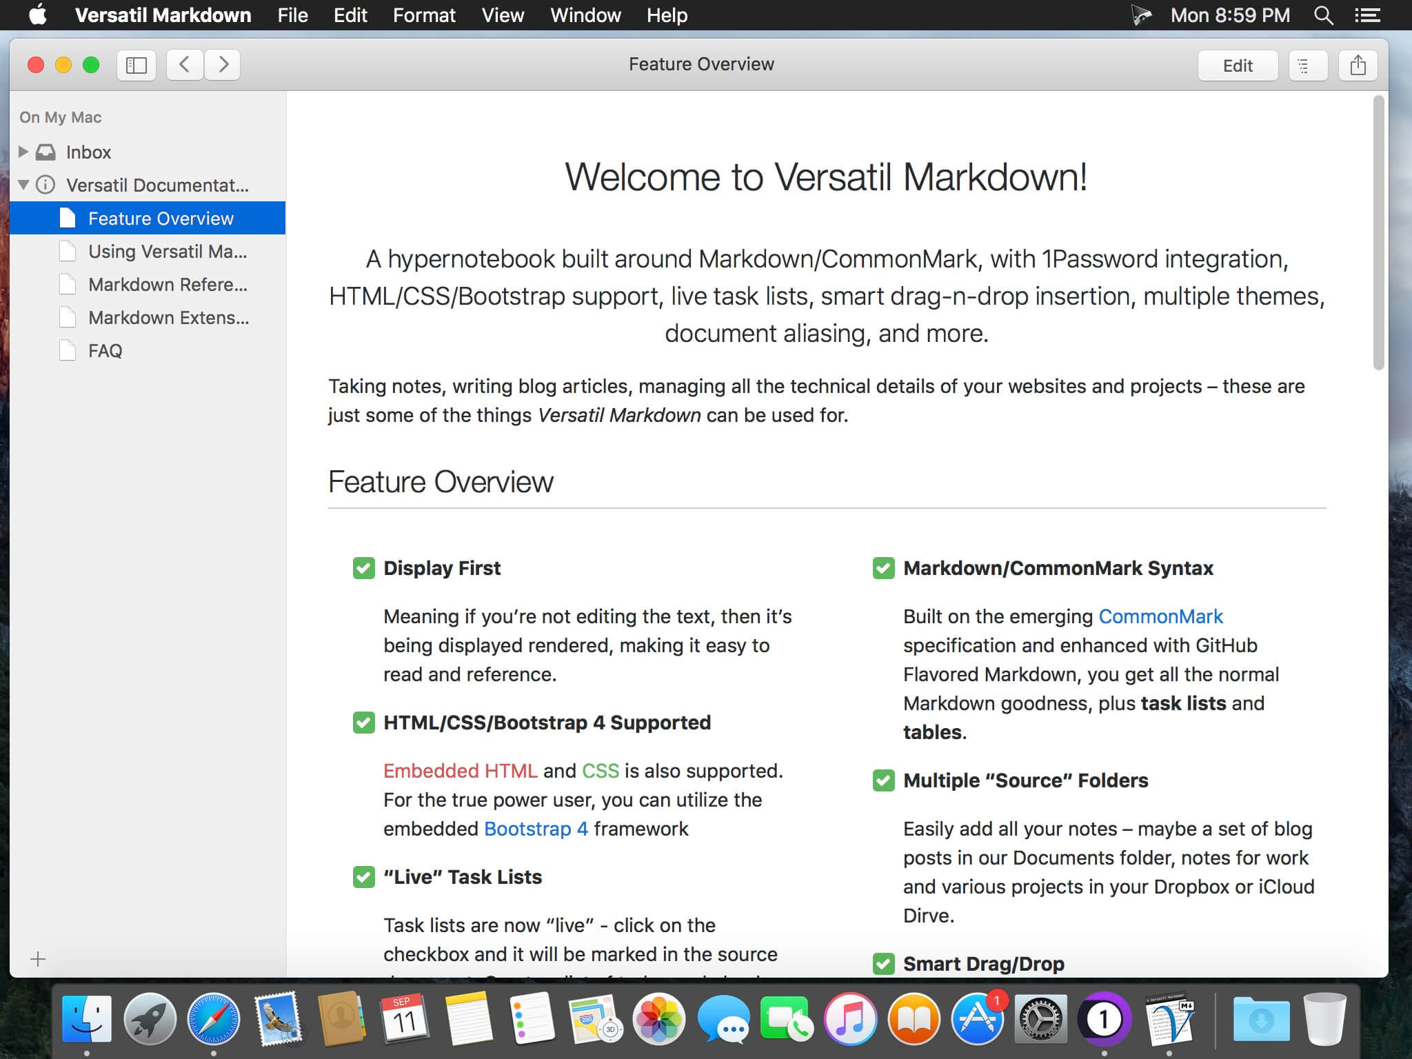The width and height of the screenshot is (1412, 1059).
Task: Click the Edit button in the toolbar
Action: [1237, 65]
